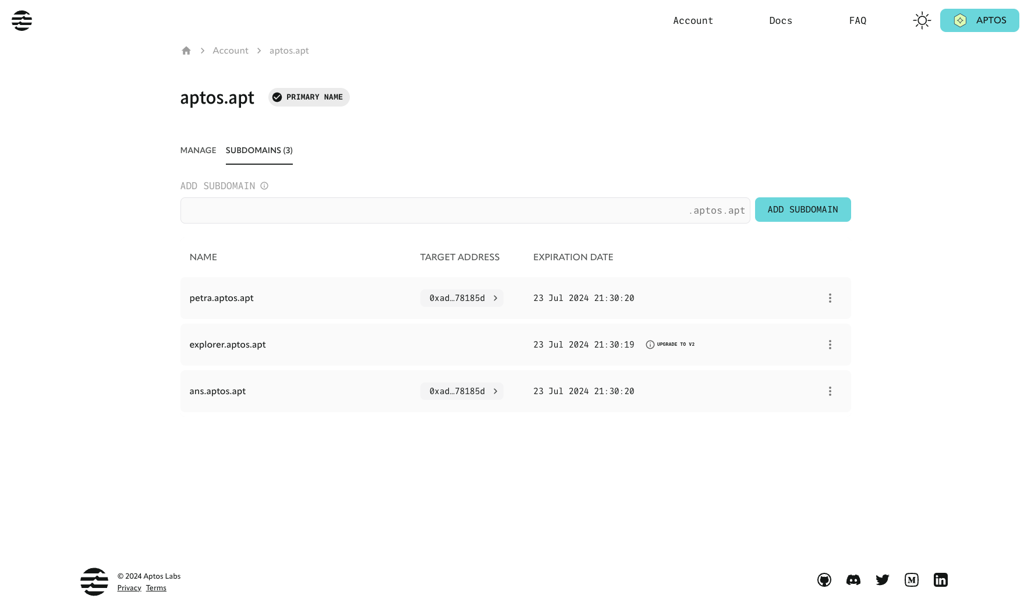The width and height of the screenshot is (1031, 613).
Task: Open the Privacy link in footer
Action: (129, 588)
